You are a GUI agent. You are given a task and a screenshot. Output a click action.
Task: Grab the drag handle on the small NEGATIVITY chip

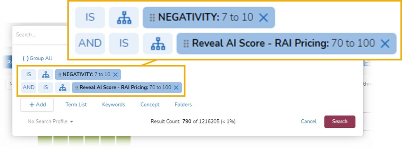click(x=60, y=75)
